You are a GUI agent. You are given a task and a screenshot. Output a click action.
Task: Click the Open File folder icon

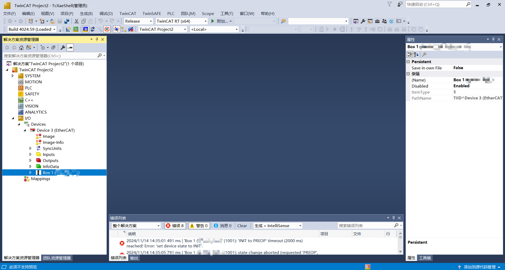point(53,21)
